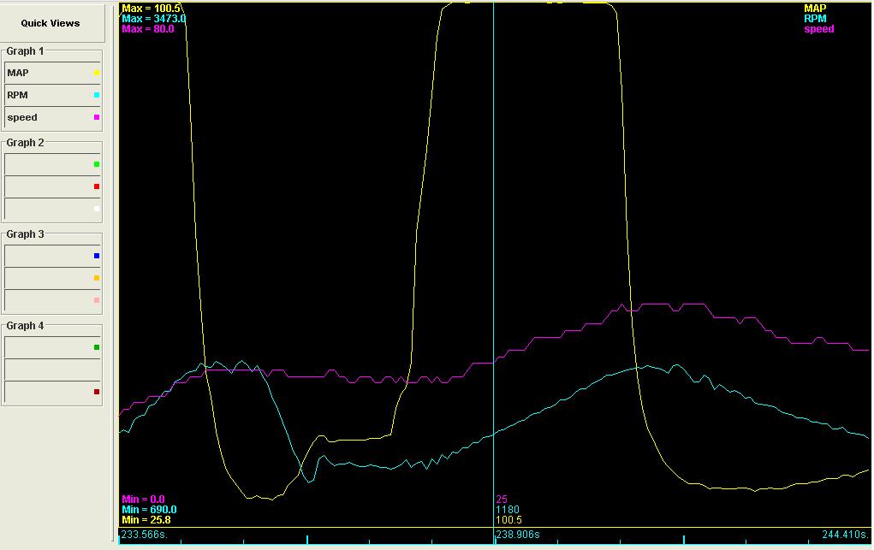Open the first empty Graph 2 field
The width and height of the screenshot is (874, 550).
52,164
